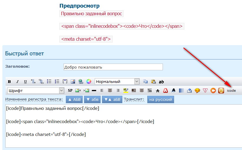Open the Шрифт font dropdown
The height and width of the screenshot is (150, 242).
pyautogui.click(x=36, y=91)
